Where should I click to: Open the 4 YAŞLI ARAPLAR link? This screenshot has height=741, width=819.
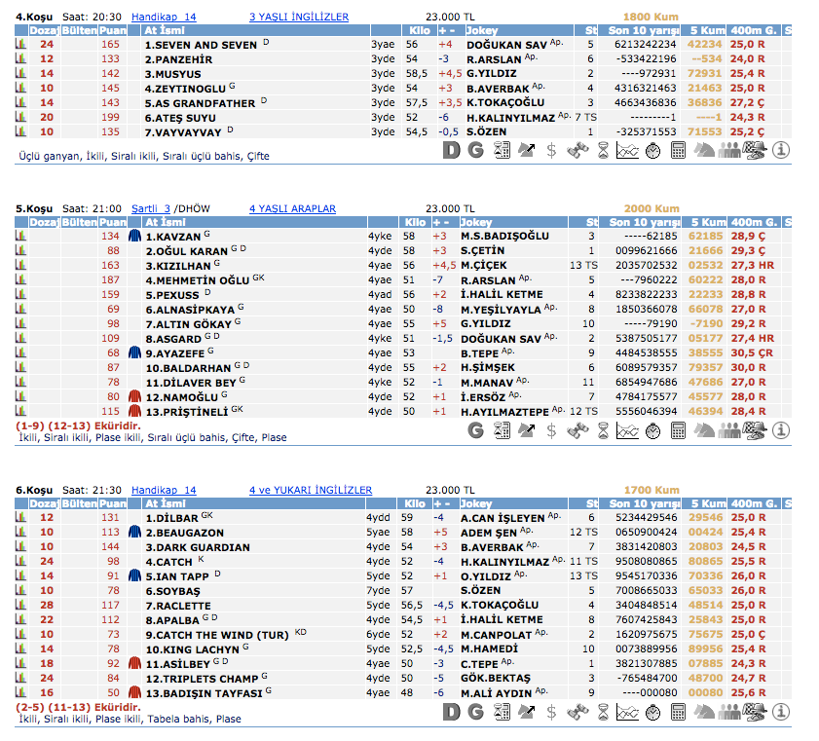(292, 208)
